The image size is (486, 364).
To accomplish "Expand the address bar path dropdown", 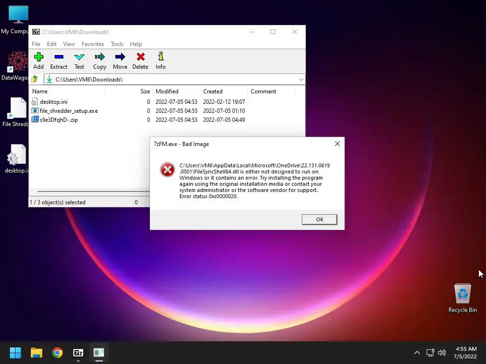I will (x=301, y=80).
